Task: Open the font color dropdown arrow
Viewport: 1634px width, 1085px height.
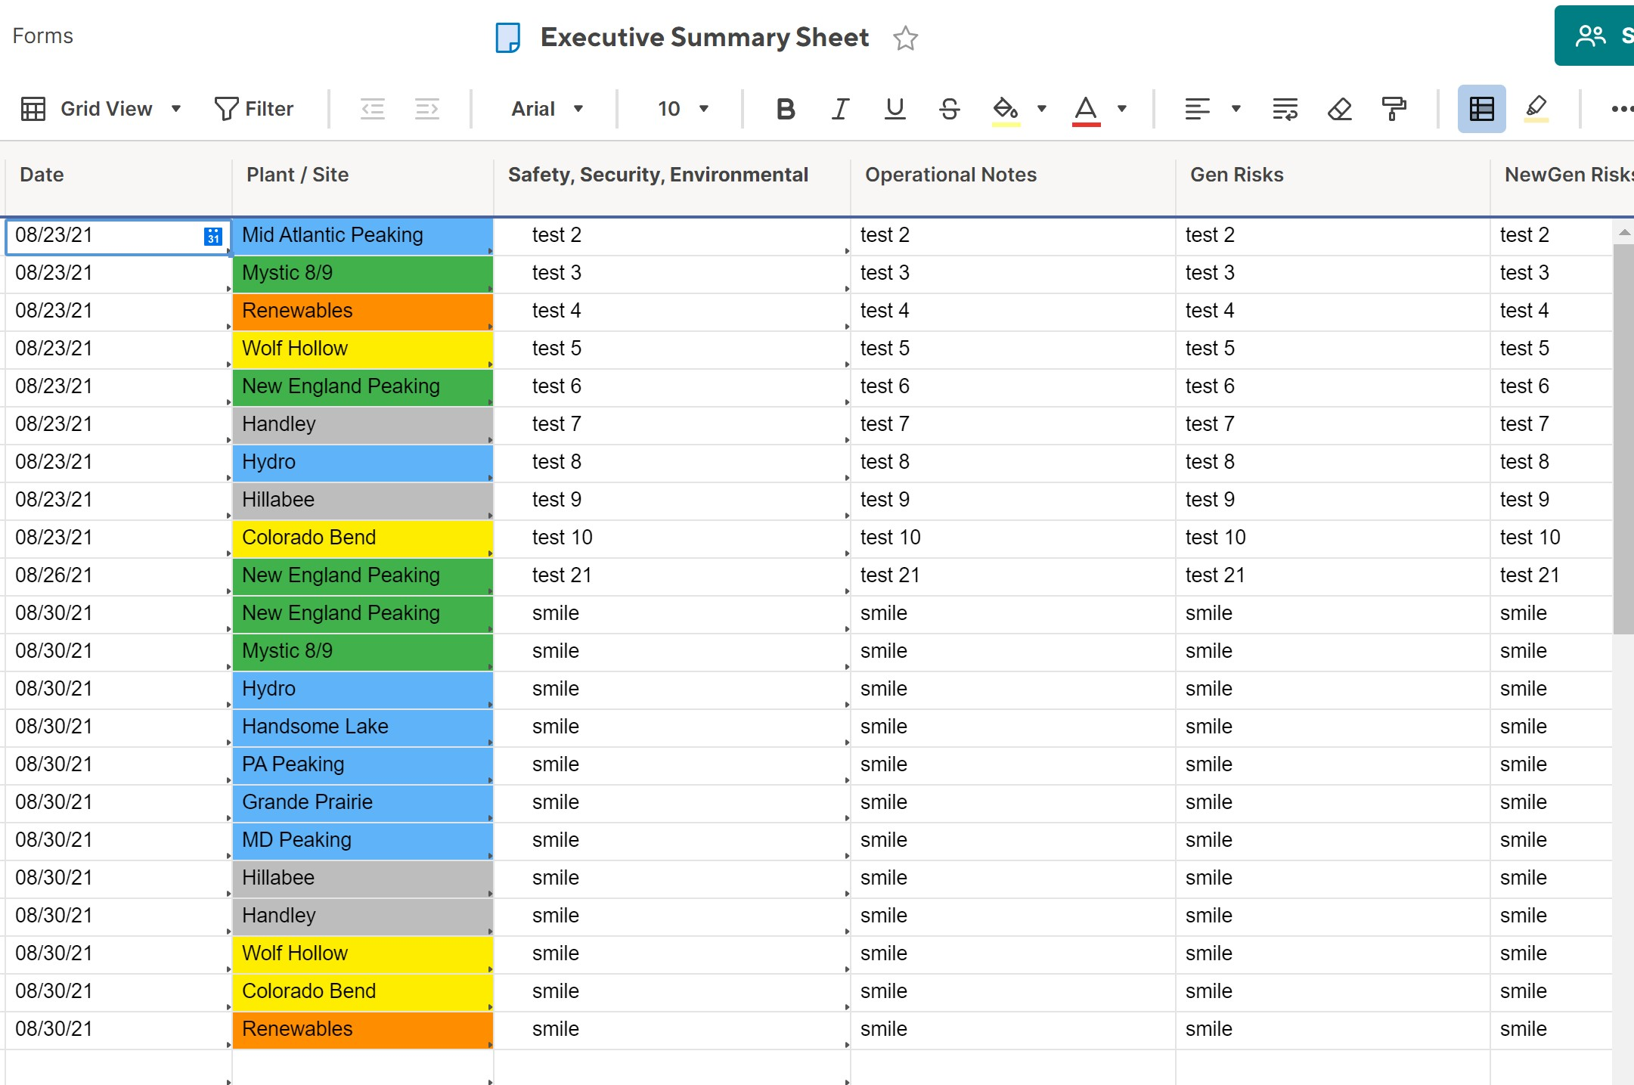Action: (x=1122, y=109)
